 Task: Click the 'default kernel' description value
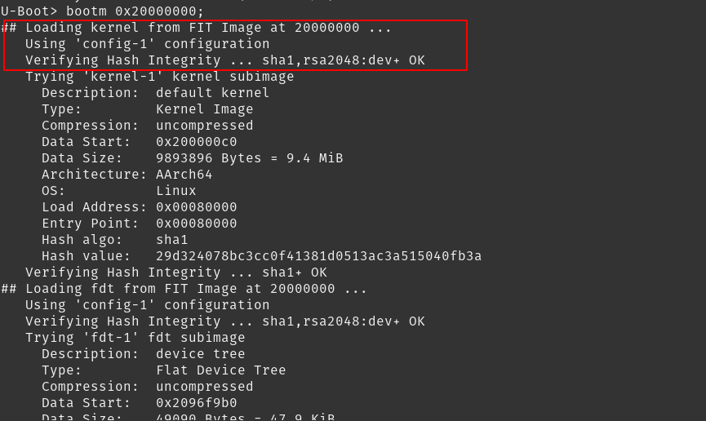click(x=212, y=93)
